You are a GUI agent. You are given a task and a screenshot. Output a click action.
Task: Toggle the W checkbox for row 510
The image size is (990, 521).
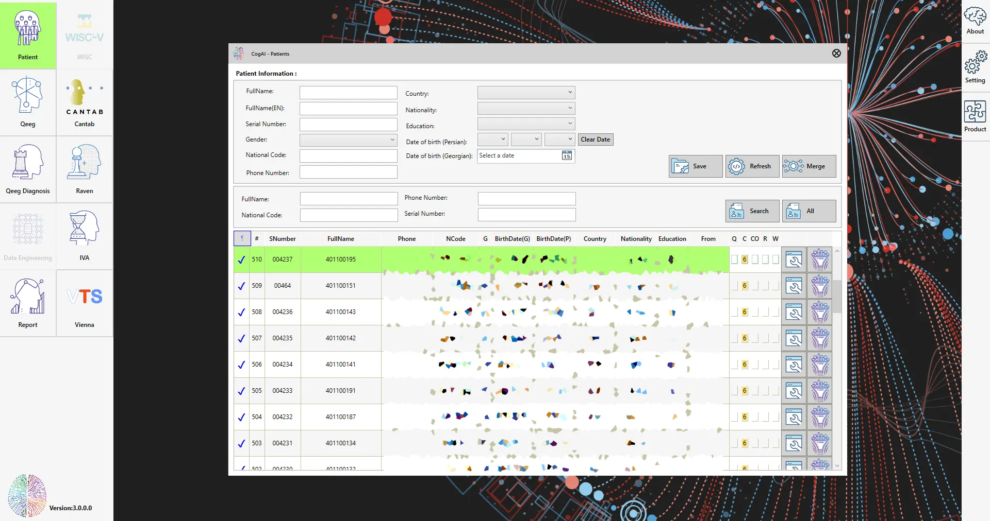(x=775, y=259)
